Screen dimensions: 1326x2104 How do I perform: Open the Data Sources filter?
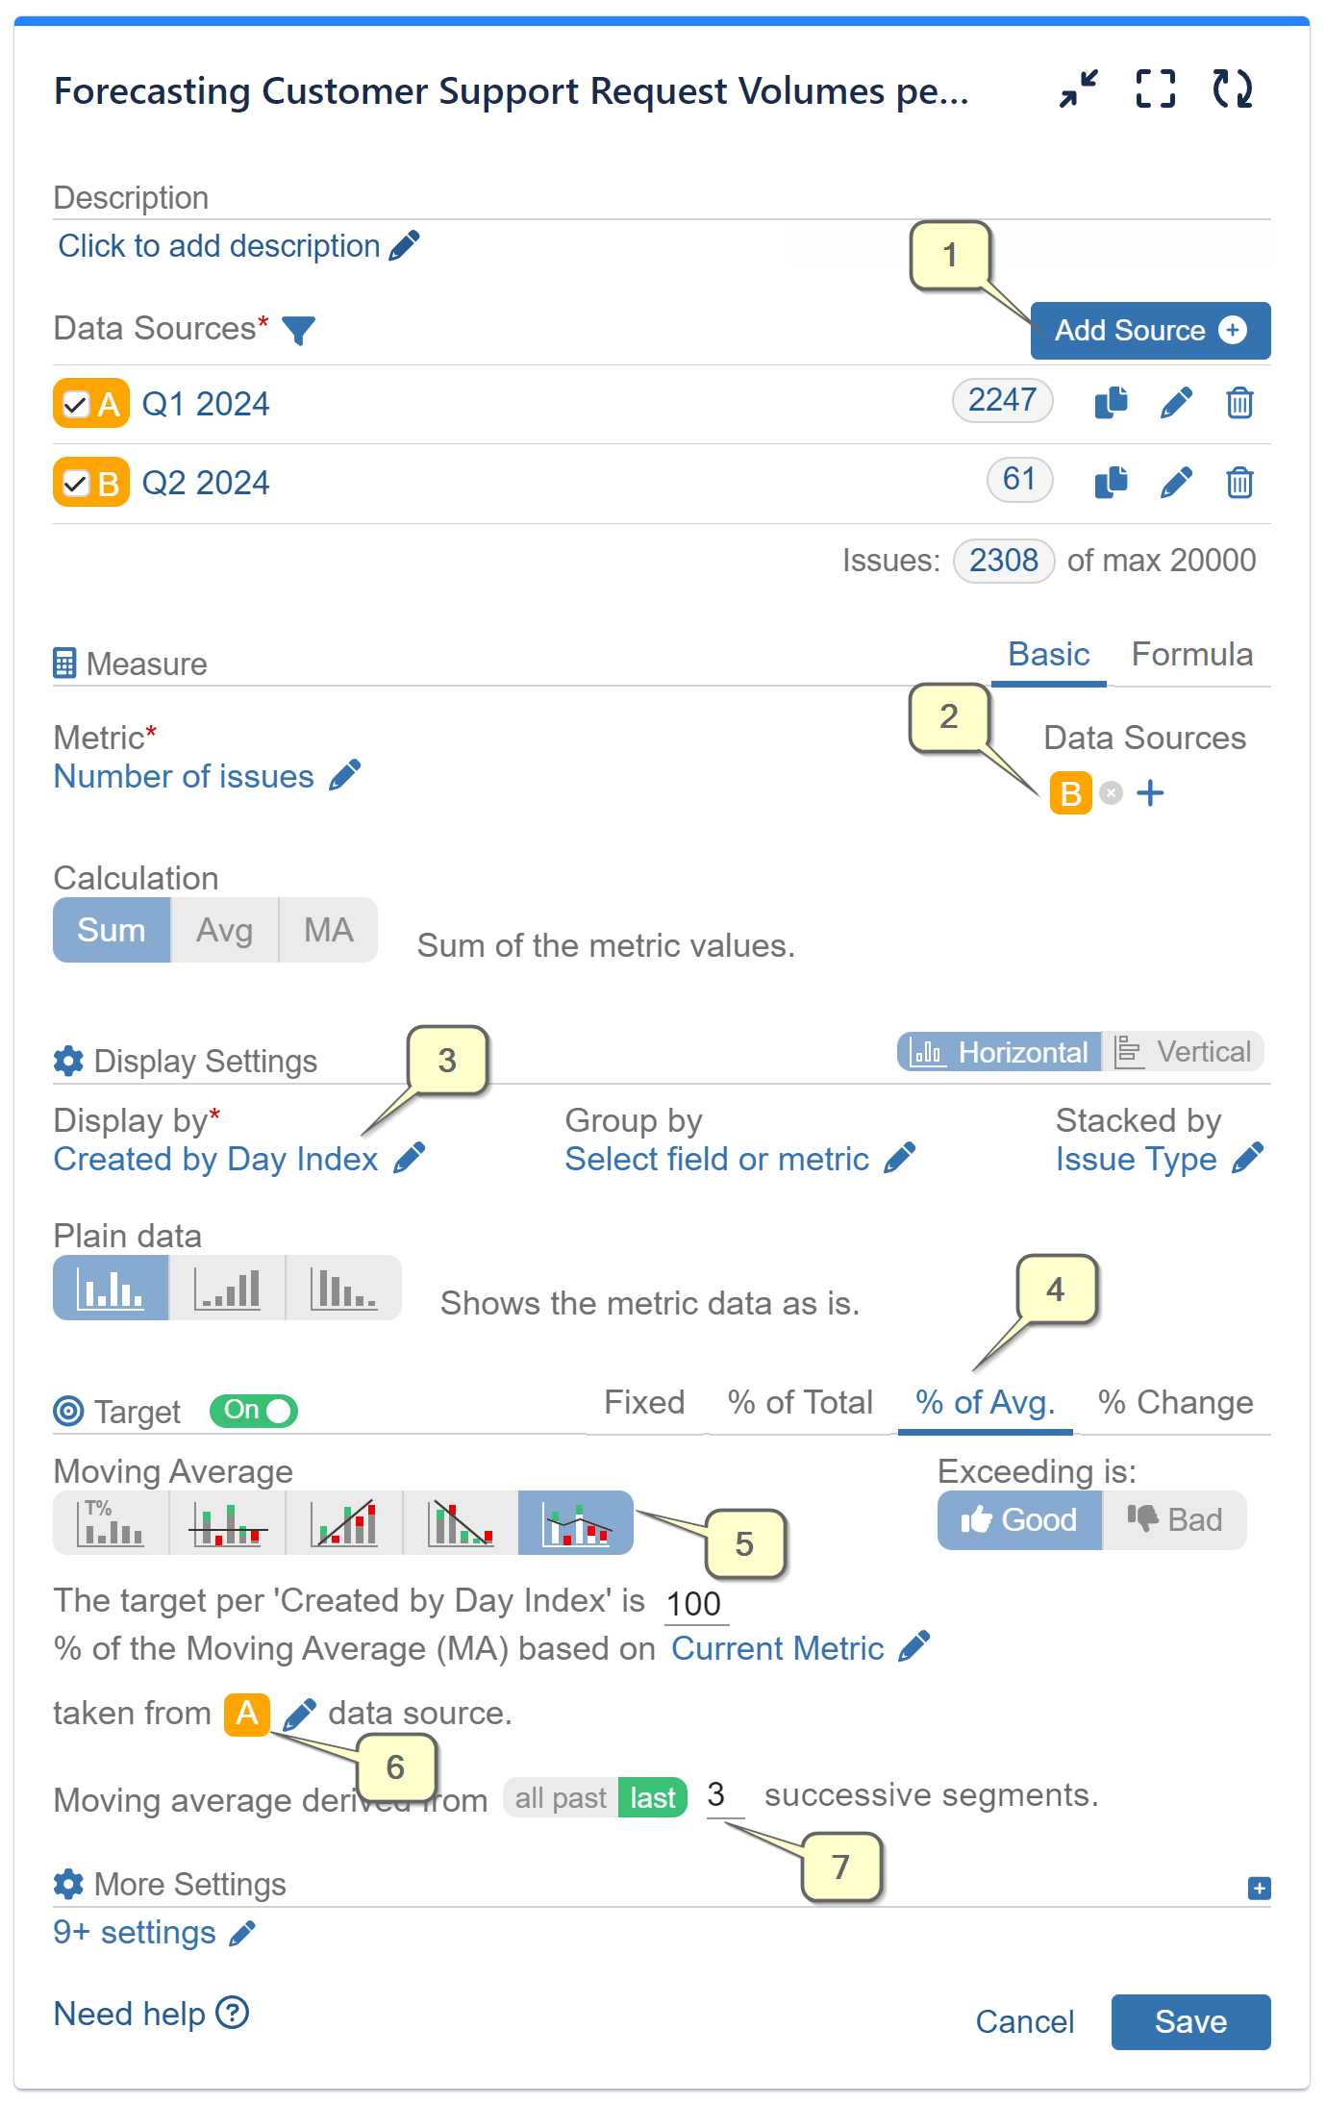coord(299,329)
